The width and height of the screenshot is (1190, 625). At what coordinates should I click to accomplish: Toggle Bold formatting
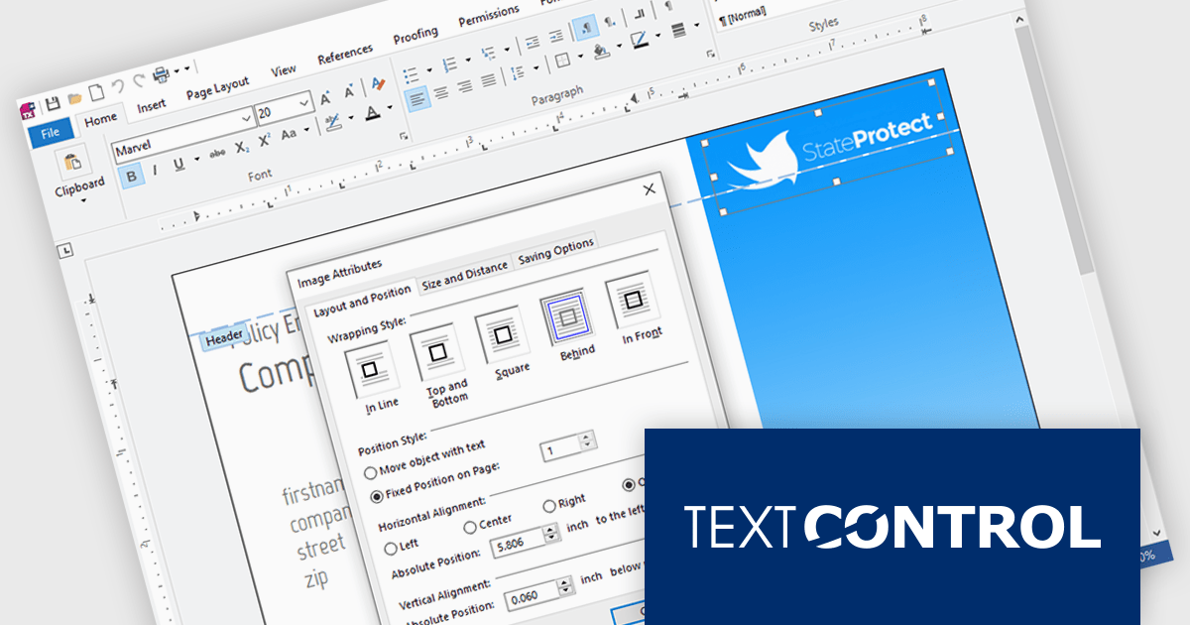click(x=130, y=174)
